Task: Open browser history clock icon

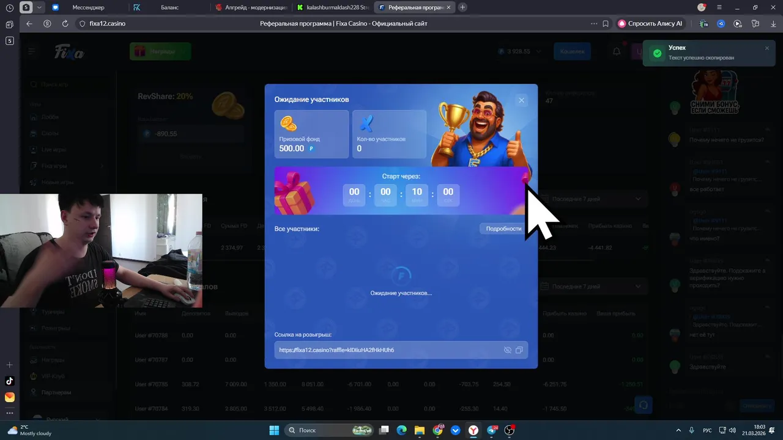Action: coord(9,7)
